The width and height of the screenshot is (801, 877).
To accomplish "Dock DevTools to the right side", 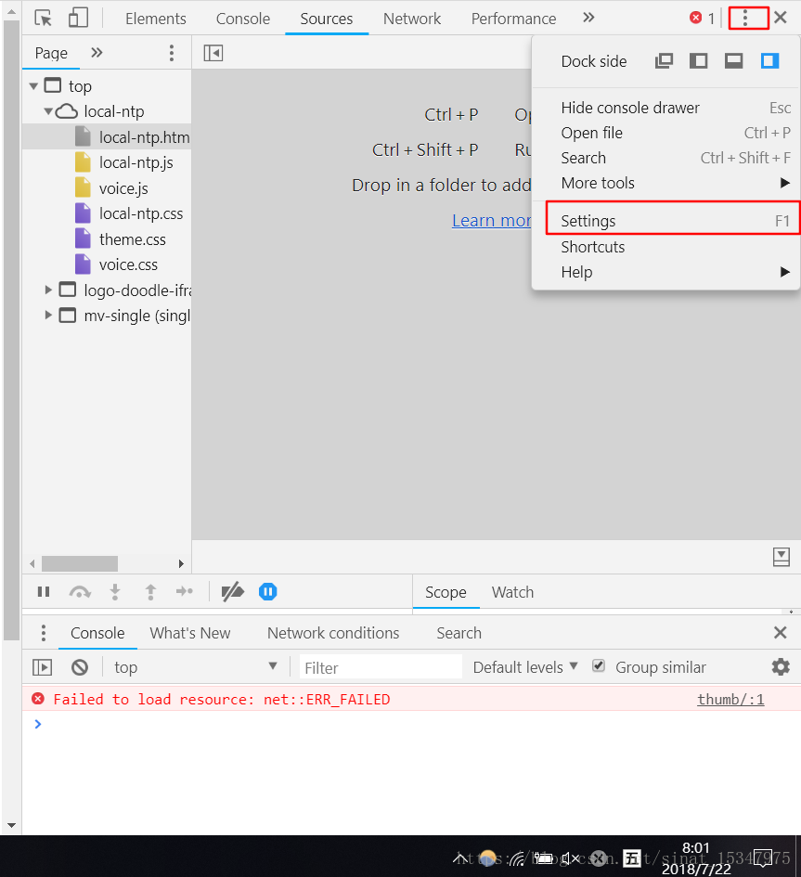I will [769, 61].
